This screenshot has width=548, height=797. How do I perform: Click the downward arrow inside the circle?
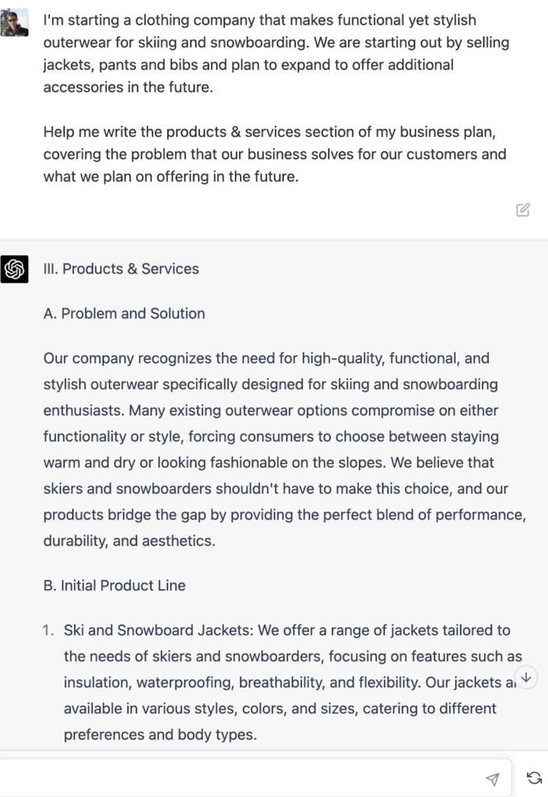527,677
